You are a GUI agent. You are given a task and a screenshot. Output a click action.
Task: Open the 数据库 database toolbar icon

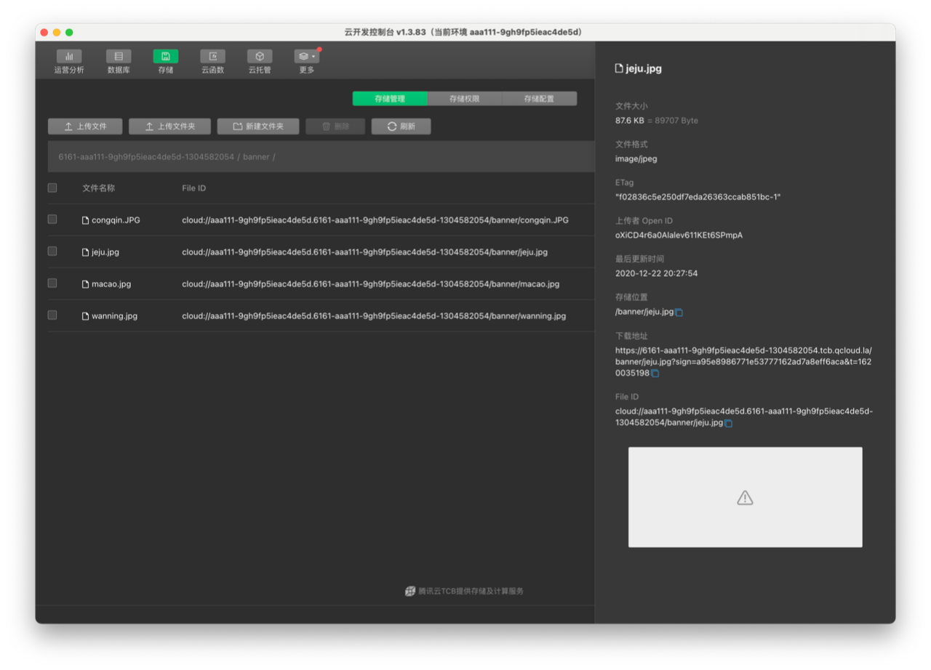point(119,62)
